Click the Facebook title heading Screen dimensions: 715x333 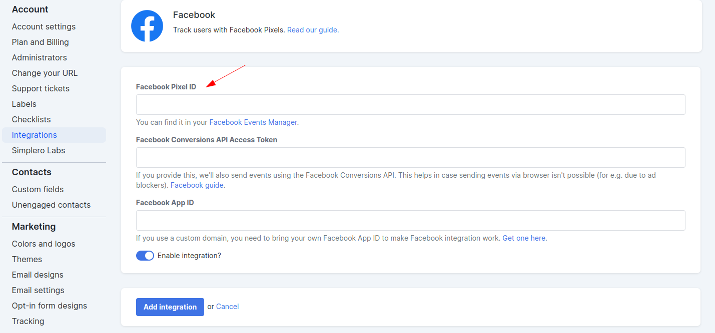click(x=194, y=15)
